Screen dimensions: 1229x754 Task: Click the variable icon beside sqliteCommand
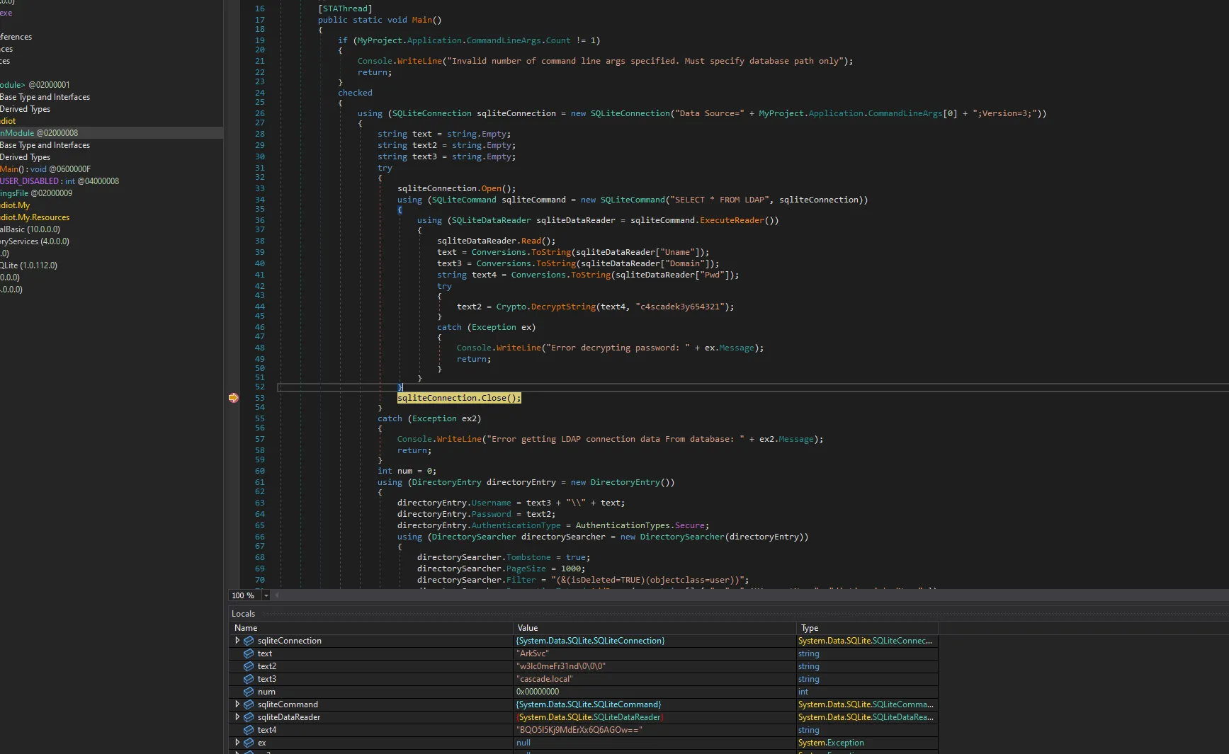249,704
